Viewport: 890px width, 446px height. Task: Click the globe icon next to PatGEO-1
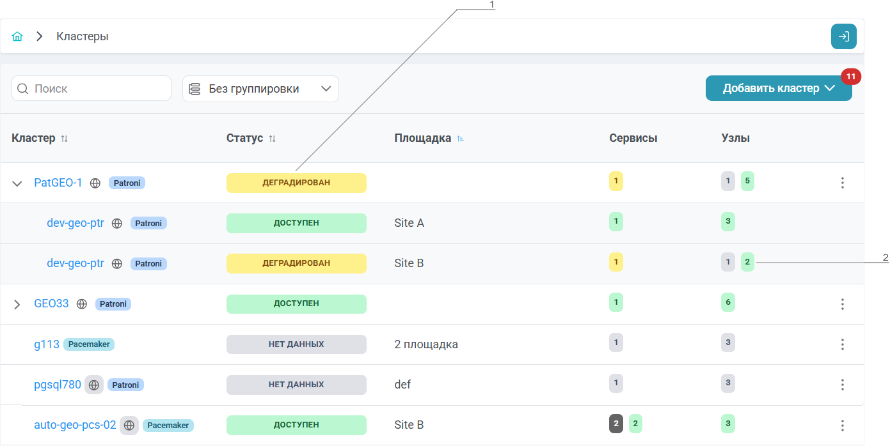point(95,183)
